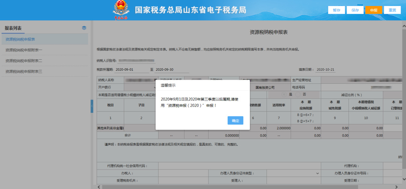Select the 否 radio button
This screenshot has width=406, height=189.
click(298, 95)
